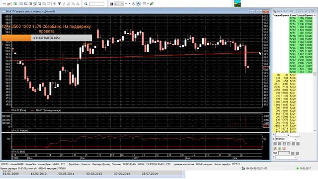Viewport: 318px width, 179px height.
Task: Click the quantity field labeled Q
Action: [295, 135]
